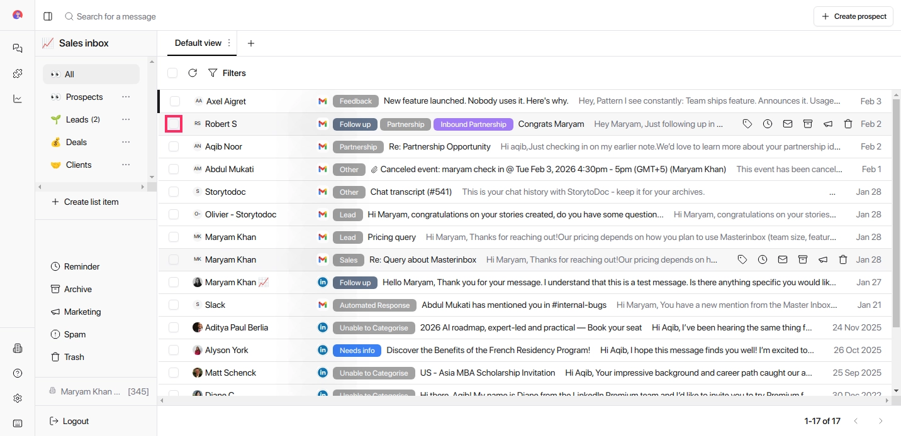Snooze the Robert S email using clock icon
Image resolution: width=901 pixels, height=436 pixels.
click(x=767, y=124)
